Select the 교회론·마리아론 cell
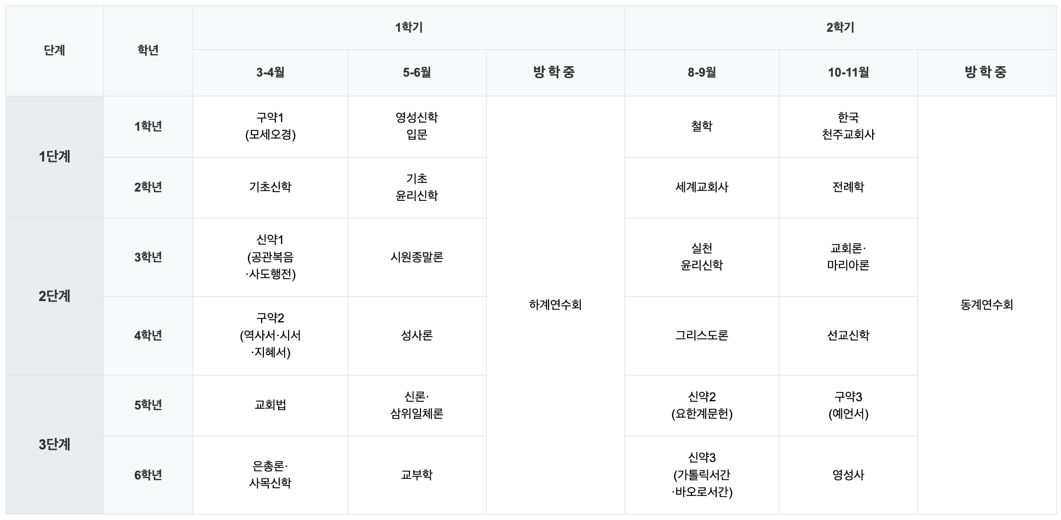The height and width of the screenshot is (520, 1061). 848,257
